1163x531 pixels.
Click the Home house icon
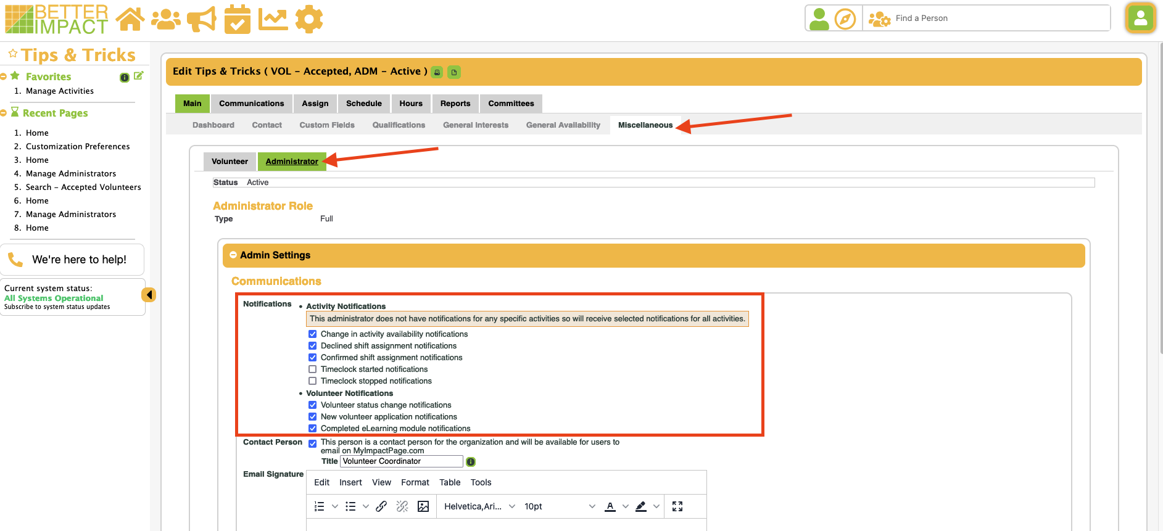click(130, 19)
